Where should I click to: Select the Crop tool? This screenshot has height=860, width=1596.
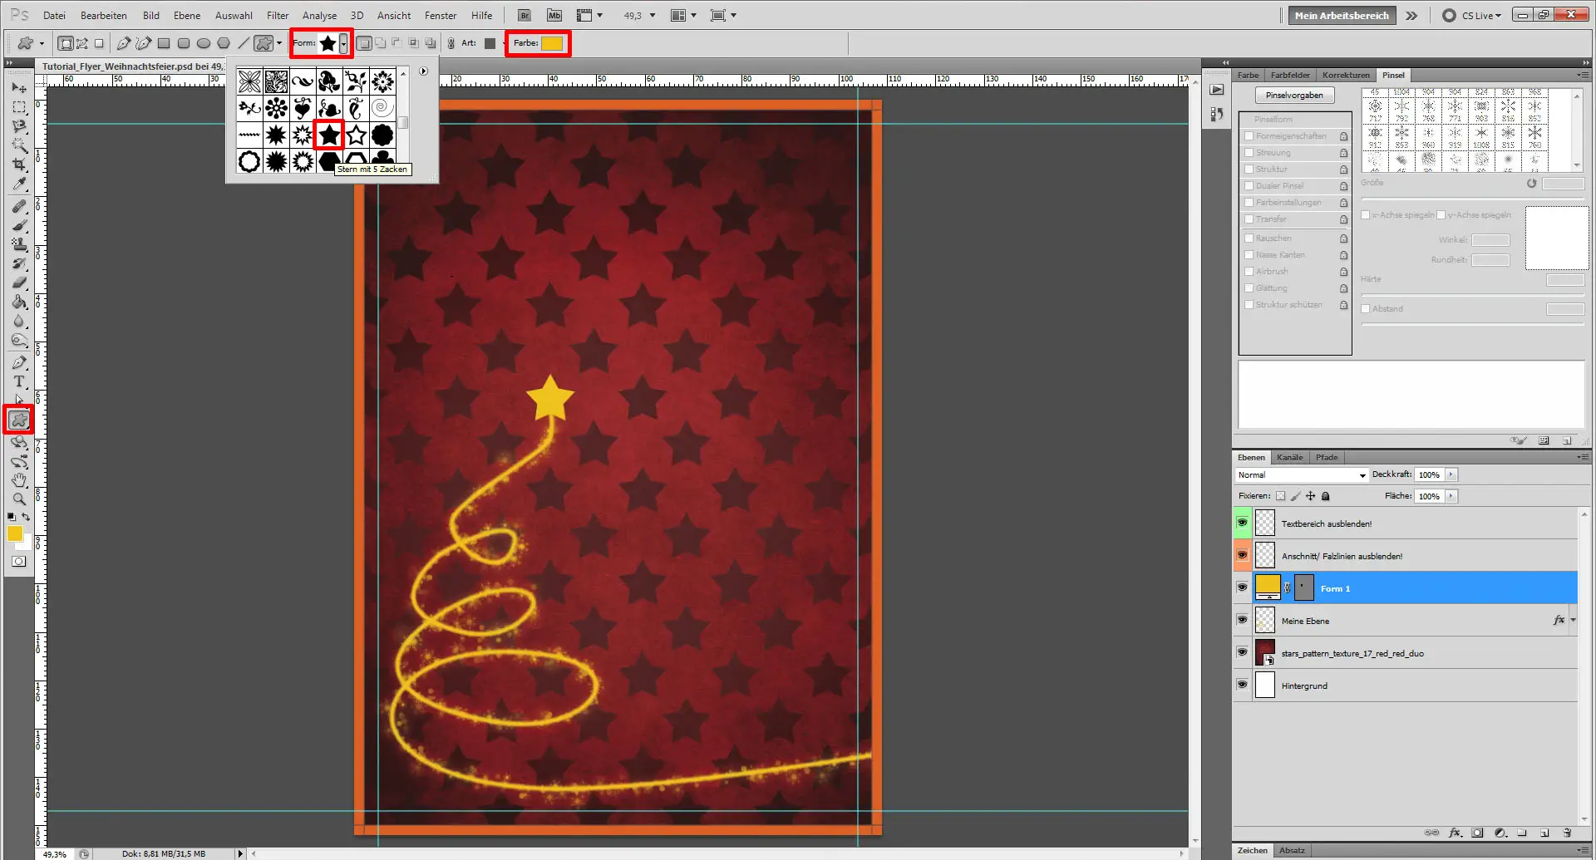point(19,165)
